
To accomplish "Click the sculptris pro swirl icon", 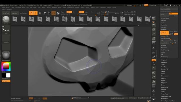I will pos(58,13).
